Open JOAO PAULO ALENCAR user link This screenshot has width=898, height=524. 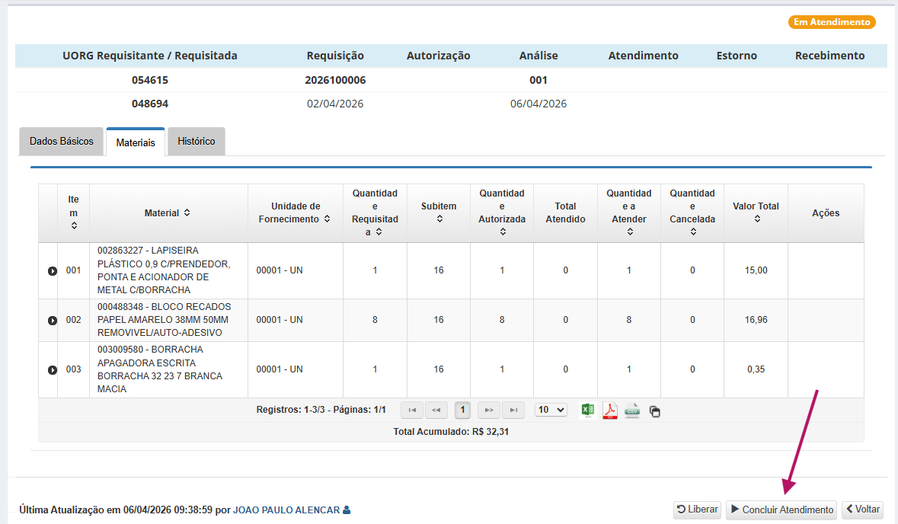coord(286,510)
